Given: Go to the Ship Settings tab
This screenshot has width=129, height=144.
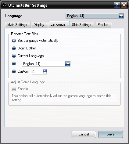Looking at the screenshot, I should point(82,25).
